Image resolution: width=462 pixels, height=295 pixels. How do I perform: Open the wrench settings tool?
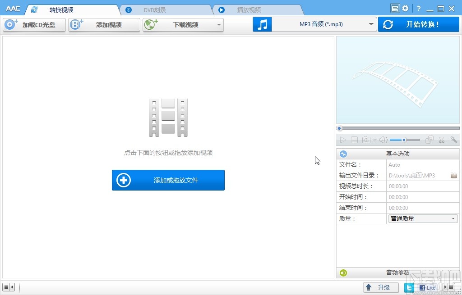pos(453,140)
